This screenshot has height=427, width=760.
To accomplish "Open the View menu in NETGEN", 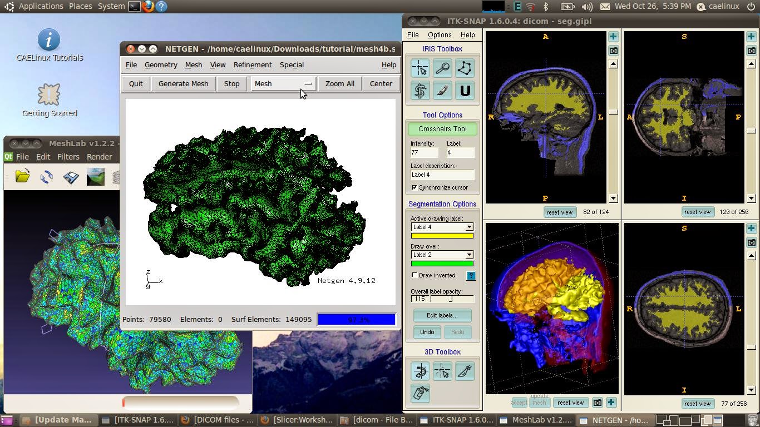I will [218, 64].
